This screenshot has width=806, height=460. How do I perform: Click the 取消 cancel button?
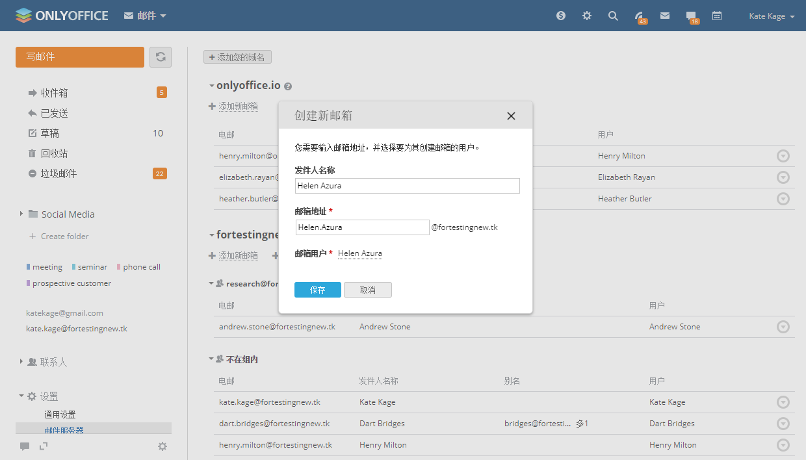click(x=368, y=290)
